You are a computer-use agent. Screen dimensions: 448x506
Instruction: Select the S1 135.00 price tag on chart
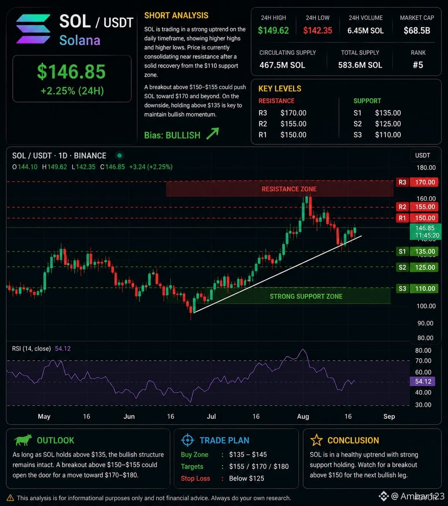pyautogui.click(x=417, y=251)
